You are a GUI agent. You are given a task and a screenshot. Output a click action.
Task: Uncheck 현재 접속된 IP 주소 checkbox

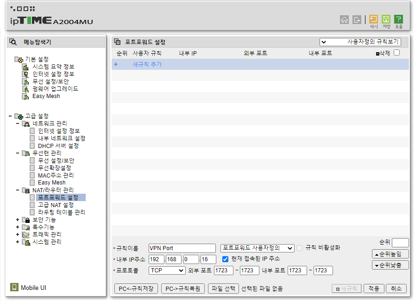pyautogui.click(x=225, y=259)
